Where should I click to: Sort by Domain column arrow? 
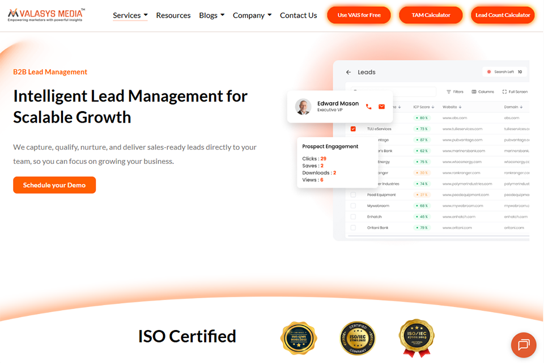coord(521,107)
